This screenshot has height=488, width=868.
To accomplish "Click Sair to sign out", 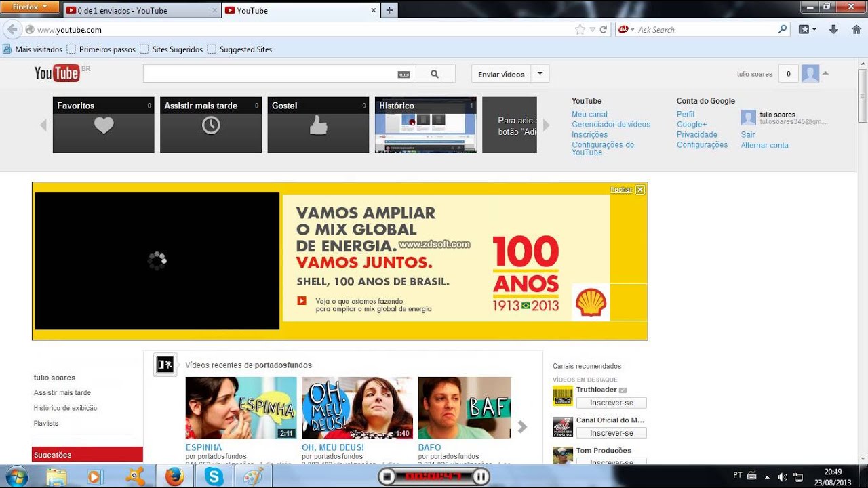I will click(747, 135).
